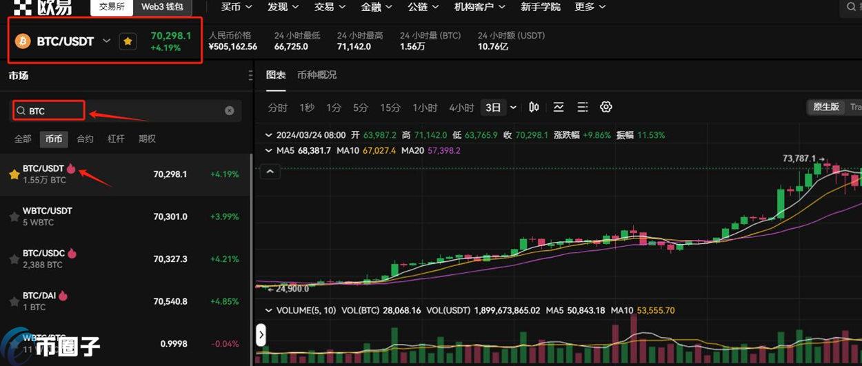Click the hot flame icon beside BTC/DAI
The image size is (862, 366).
(x=63, y=296)
